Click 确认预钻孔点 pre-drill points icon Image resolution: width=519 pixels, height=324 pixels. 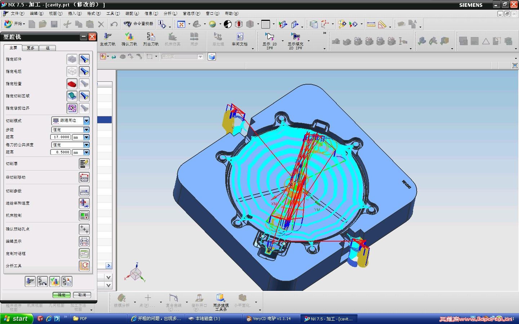(84, 229)
